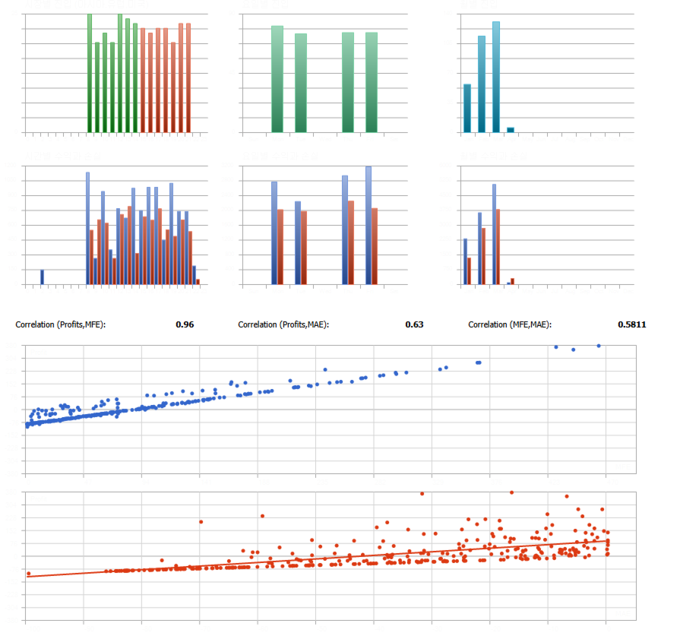Select the first blue bar in weekday profit chart
Viewport: 699px width, 639px height.
[274, 233]
